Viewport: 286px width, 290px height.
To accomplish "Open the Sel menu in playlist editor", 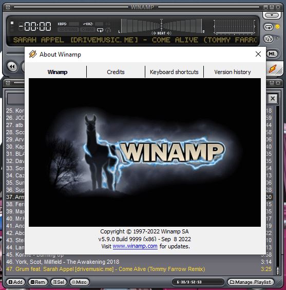I will tap(59, 282).
